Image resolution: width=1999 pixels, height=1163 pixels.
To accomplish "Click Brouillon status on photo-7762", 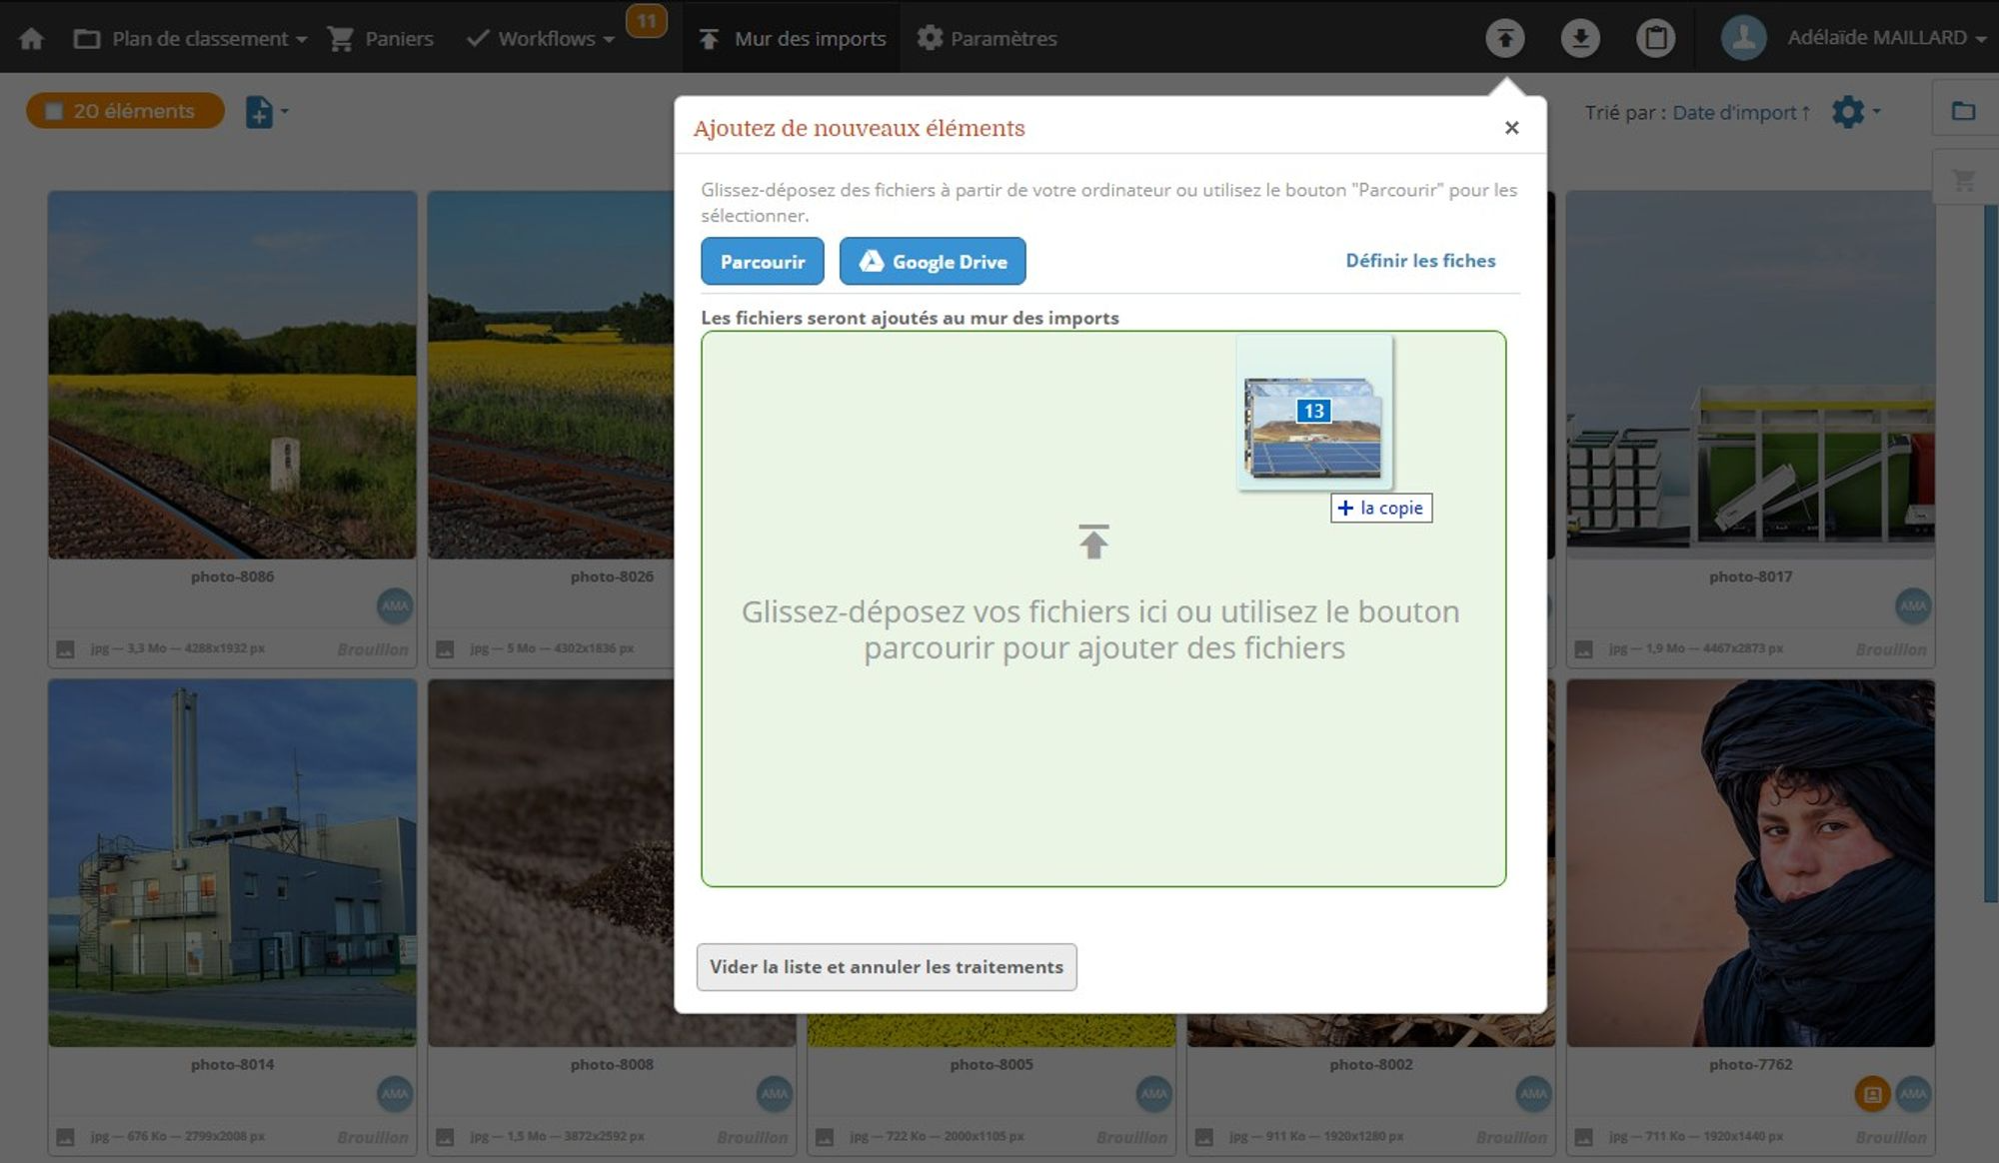I will pos(1891,1137).
